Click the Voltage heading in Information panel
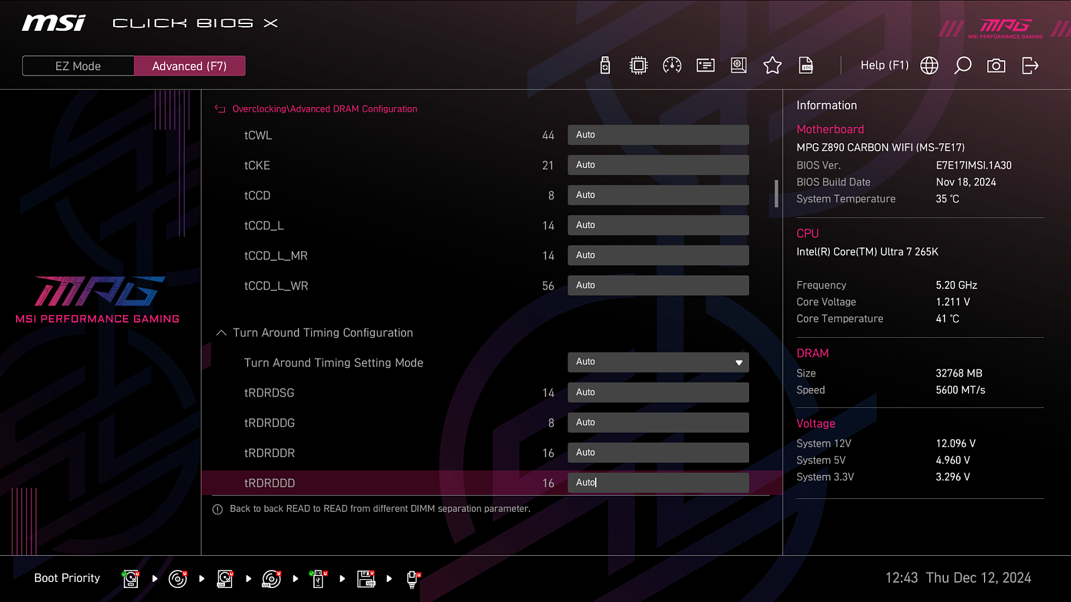1071x602 pixels. pos(816,423)
